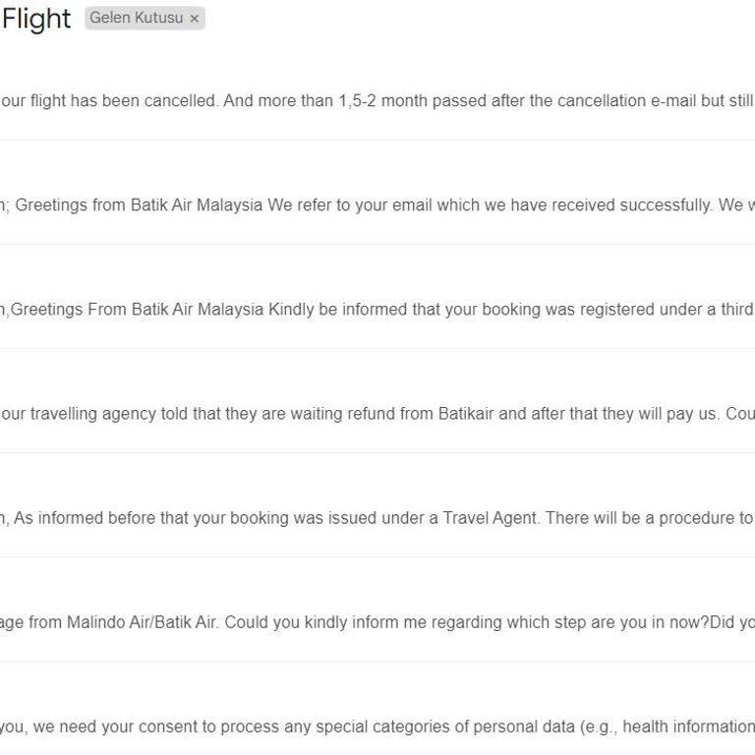The height and width of the screenshot is (755, 755).
Task: Expand the email mentioning the cancellation e-mail
Action: 610,101
